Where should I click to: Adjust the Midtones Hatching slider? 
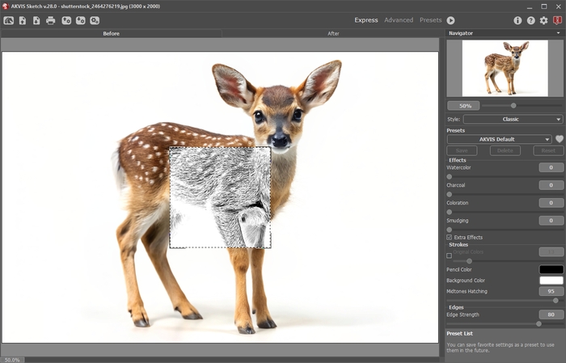click(x=555, y=301)
